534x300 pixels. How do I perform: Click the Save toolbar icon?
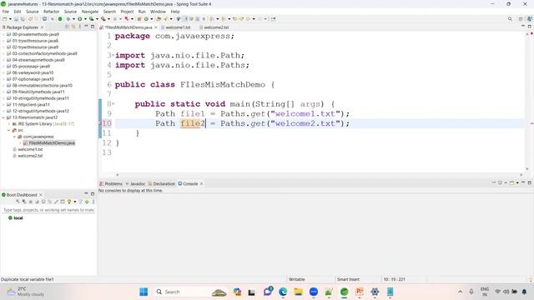16,19
